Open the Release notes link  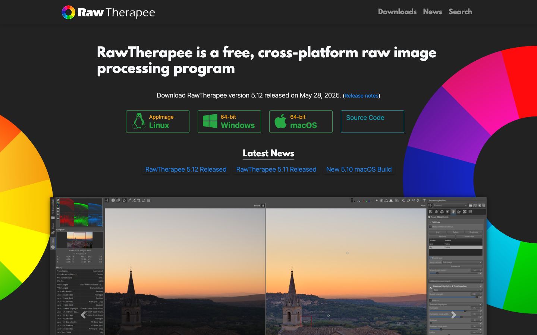pos(361,96)
